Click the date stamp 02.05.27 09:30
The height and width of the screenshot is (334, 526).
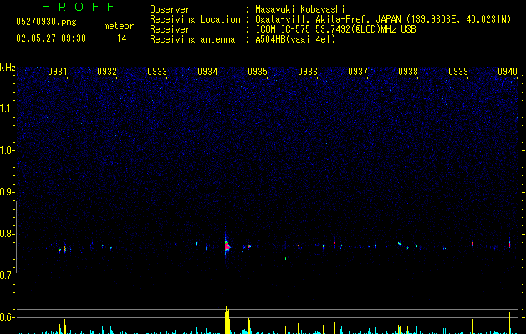(51, 38)
